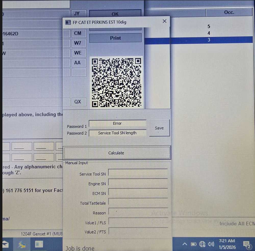Click the OK button

point(115,14)
